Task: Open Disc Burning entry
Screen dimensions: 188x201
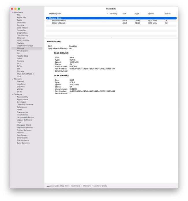Action: [23, 35]
